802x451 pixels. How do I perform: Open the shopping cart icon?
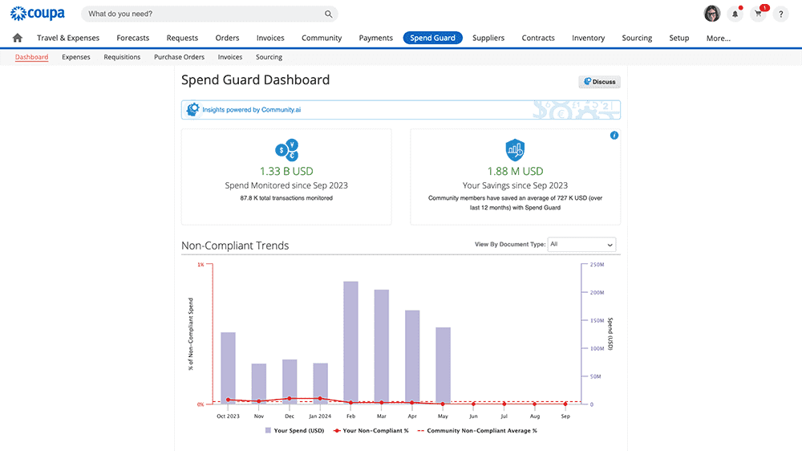758,14
